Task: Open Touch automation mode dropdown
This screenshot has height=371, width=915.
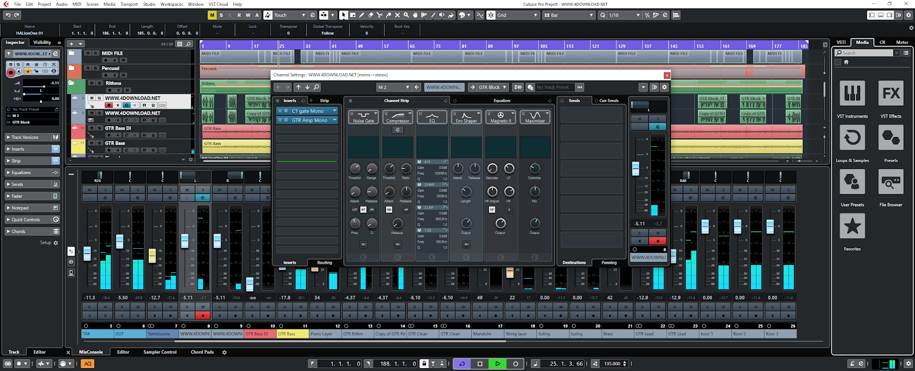Action: point(289,15)
